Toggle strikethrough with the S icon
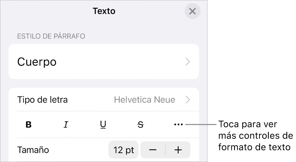The image size is (296, 162). tap(141, 125)
